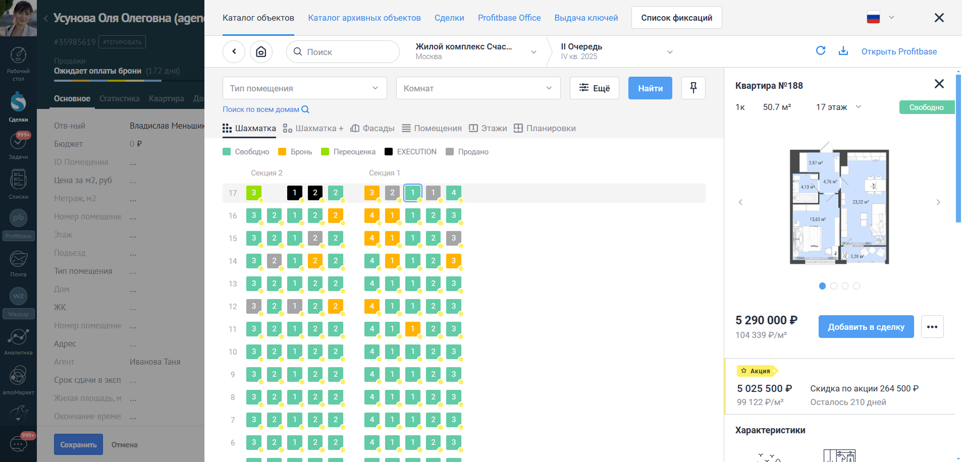Open Почта in the left sidebar

pos(18,263)
